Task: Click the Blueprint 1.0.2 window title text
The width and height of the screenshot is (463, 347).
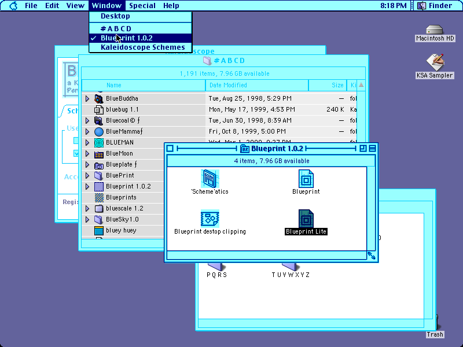Action: [277, 149]
